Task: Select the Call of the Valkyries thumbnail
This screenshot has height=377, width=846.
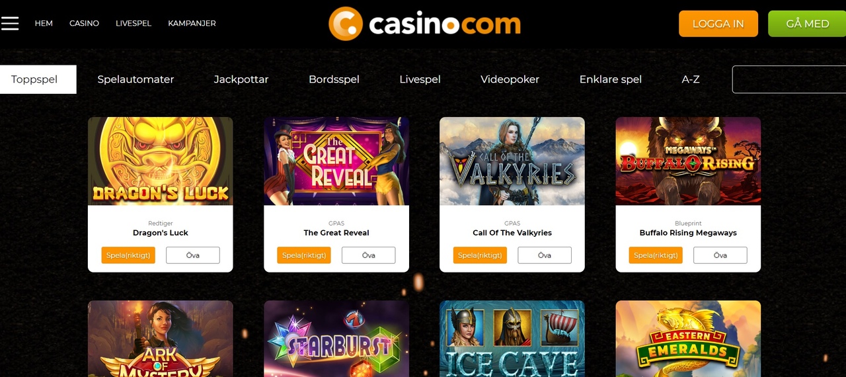Action: click(512, 161)
